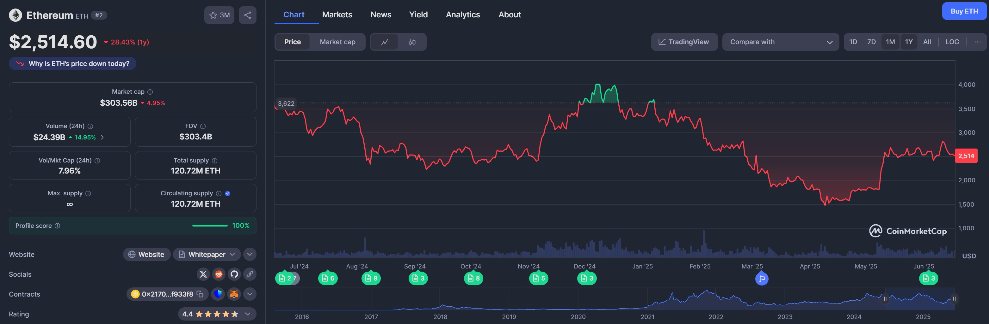Select line chart type
989x324 pixels.
click(x=384, y=42)
